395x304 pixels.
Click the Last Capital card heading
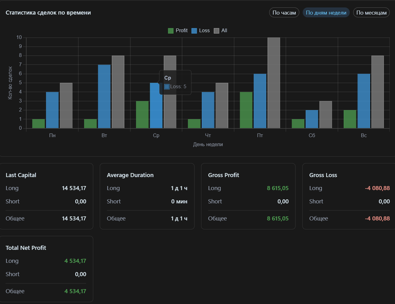click(21, 175)
